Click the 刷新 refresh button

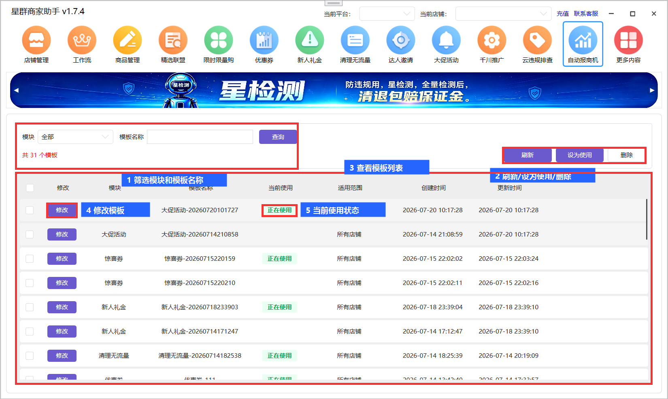(x=528, y=155)
